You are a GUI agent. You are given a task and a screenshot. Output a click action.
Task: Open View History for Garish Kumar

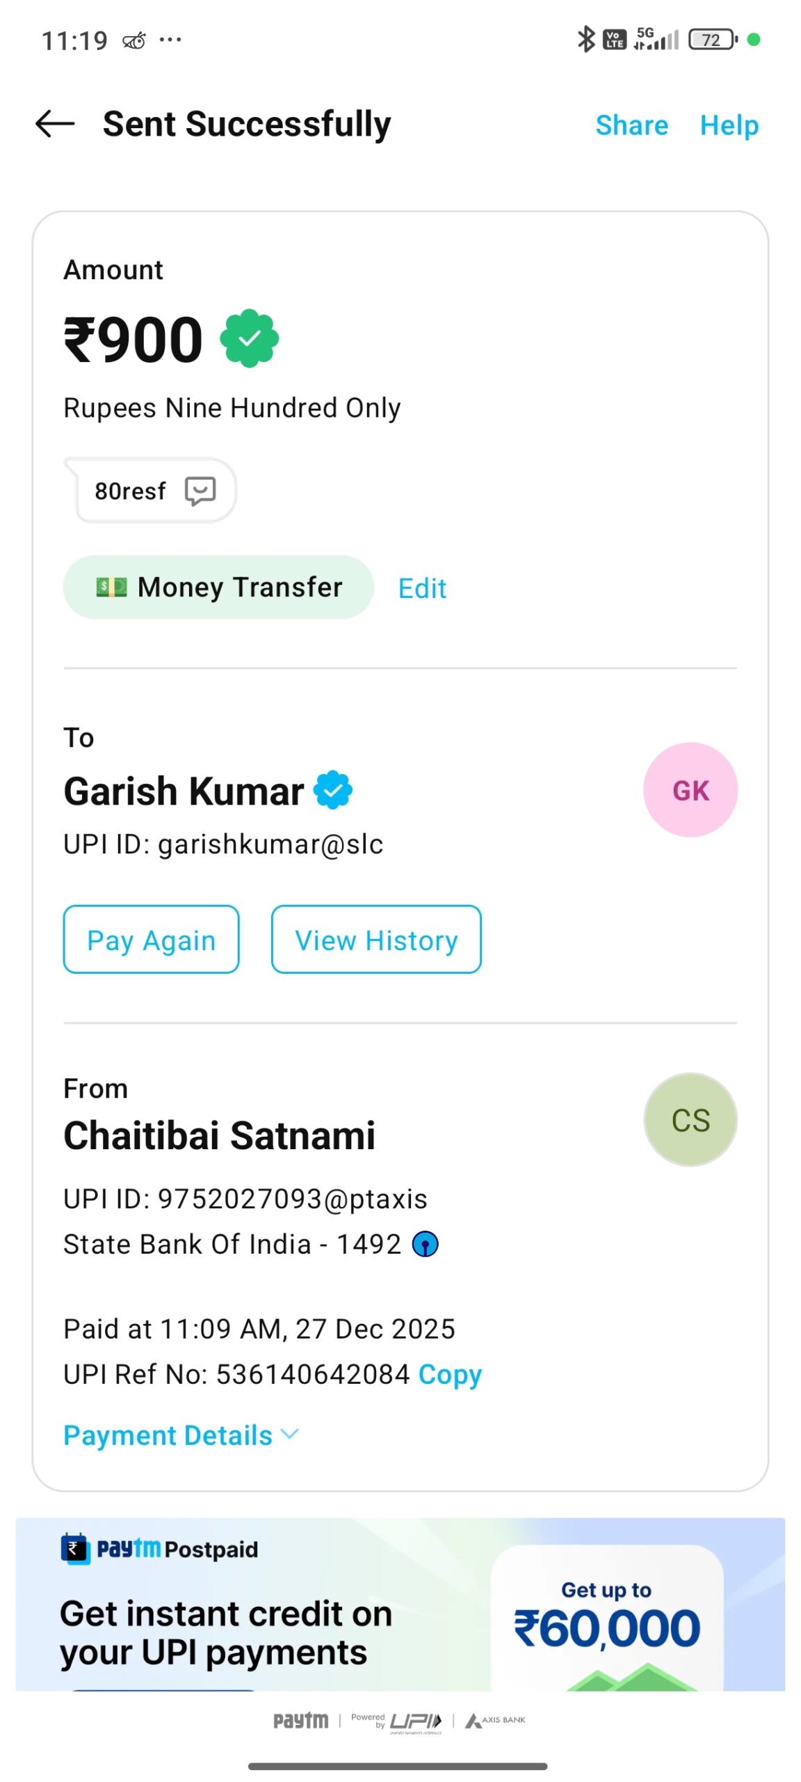(376, 940)
